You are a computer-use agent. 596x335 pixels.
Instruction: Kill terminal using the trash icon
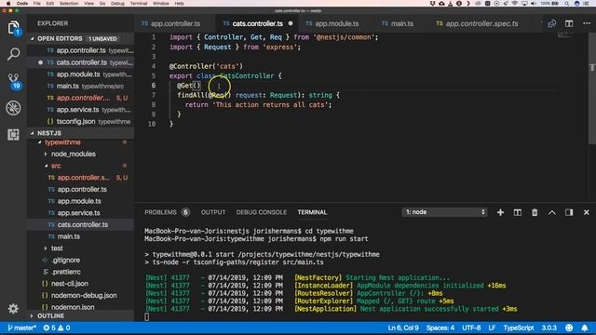(535, 212)
